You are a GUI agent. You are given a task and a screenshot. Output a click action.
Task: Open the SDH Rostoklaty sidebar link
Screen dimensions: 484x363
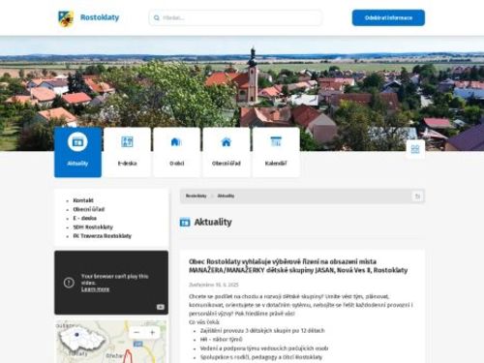pos(93,227)
